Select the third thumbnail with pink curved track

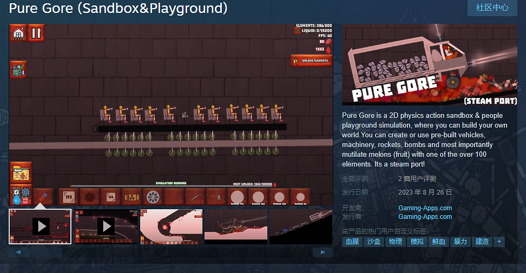(171, 227)
